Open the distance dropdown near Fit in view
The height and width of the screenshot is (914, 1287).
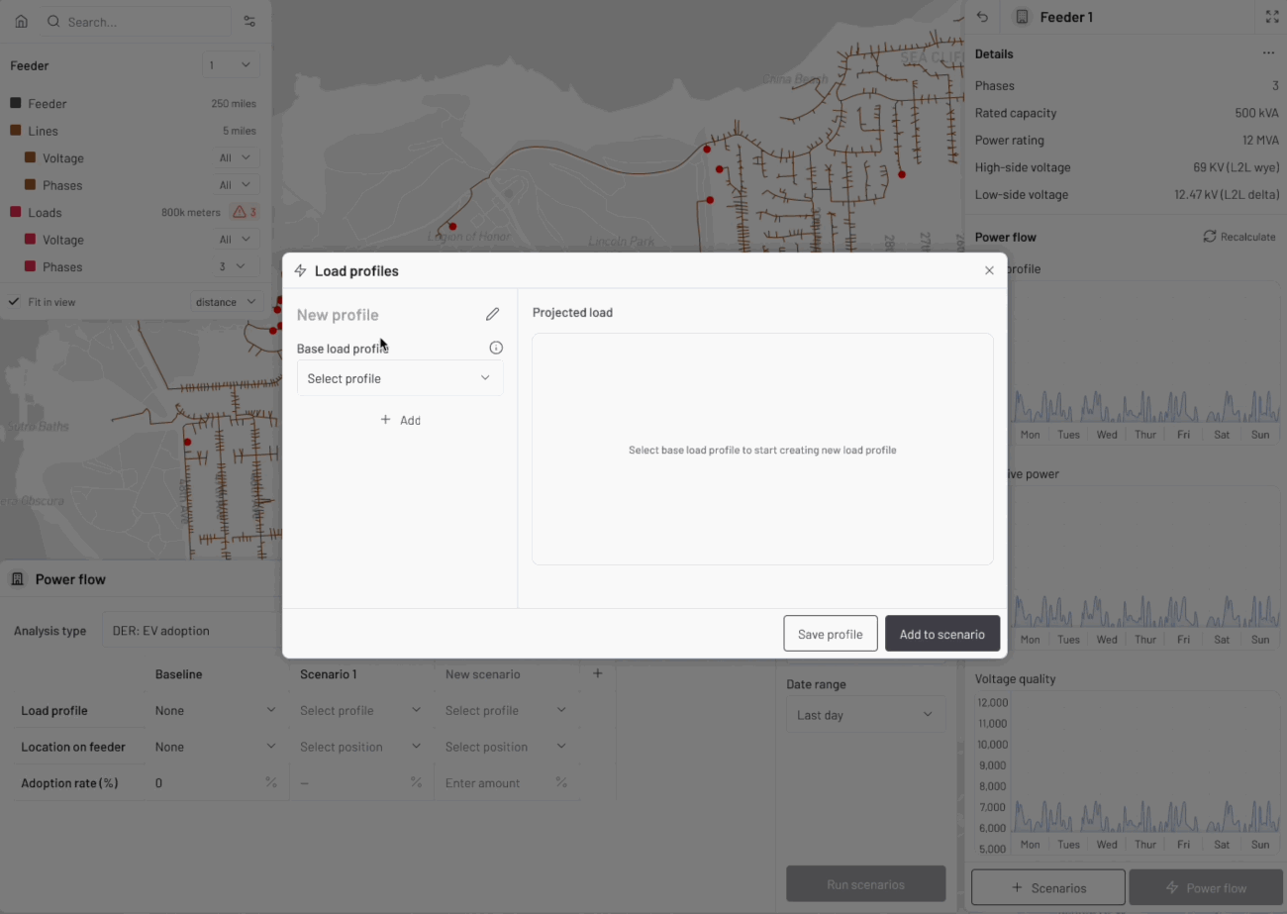point(225,302)
